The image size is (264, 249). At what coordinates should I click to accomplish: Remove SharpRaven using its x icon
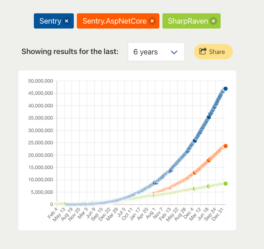[213, 21]
